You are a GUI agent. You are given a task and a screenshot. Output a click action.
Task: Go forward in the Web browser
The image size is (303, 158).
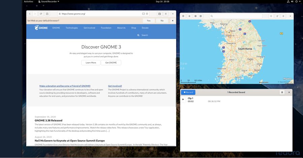tap(35, 14)
